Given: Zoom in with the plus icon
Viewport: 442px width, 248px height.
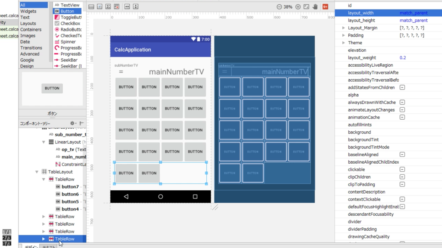Looking at the screenshot, I should [298, 7].
